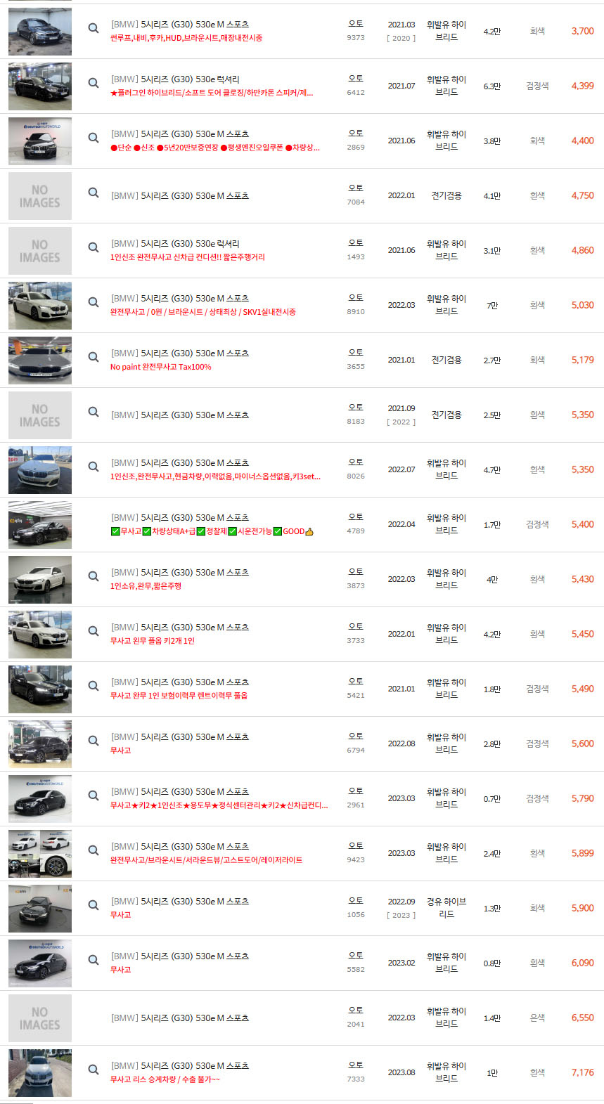Click the model year '2023.08'
604x1104 pixels.
[x=401, y=1072]
